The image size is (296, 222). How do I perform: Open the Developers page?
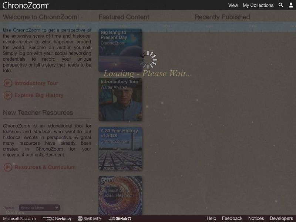(x=282, y=218)
